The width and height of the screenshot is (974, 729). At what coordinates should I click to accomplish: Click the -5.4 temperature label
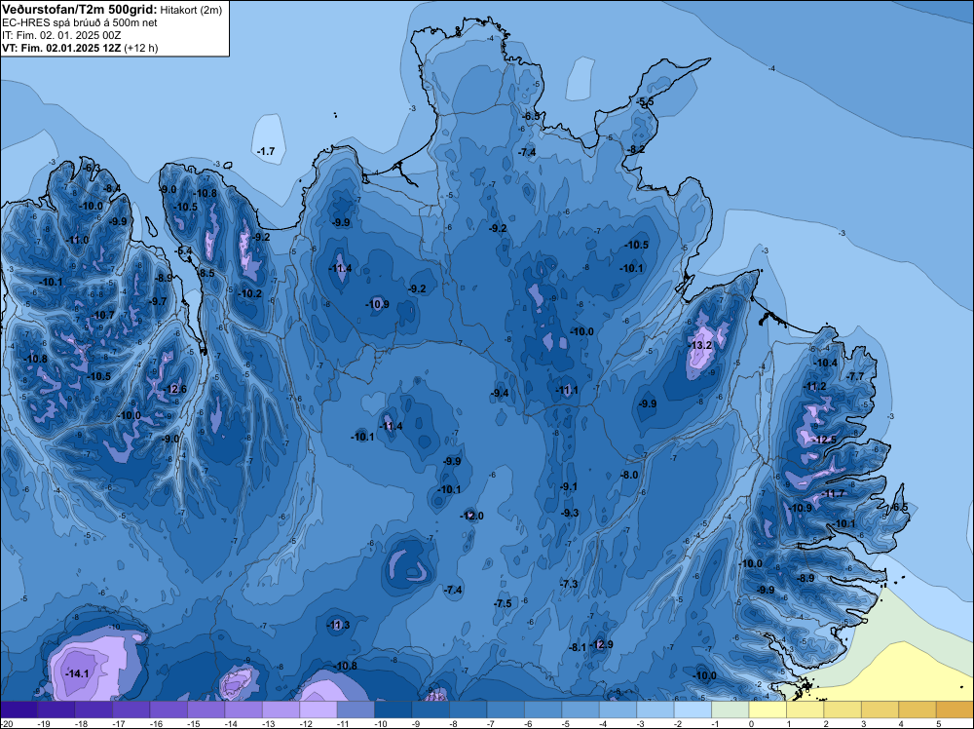[x=184, y=251]
